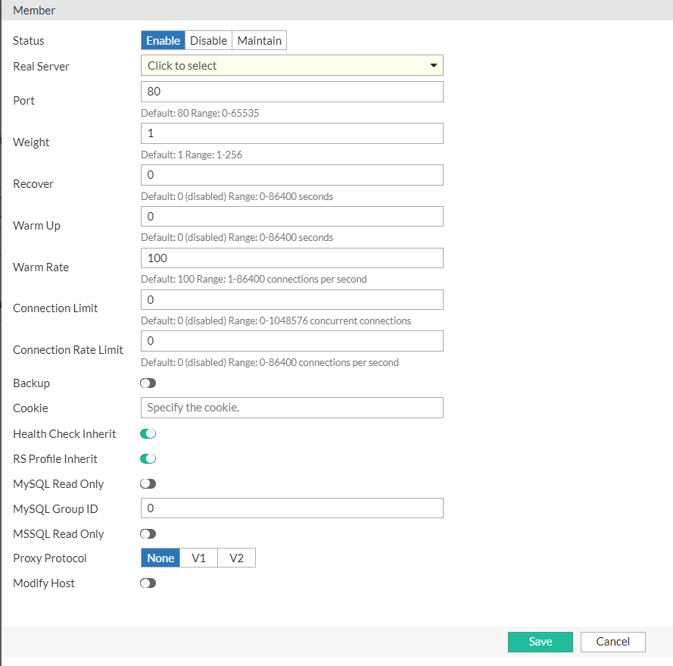Click the Port input field
673x666 pixels.
[x=292, y=92]
